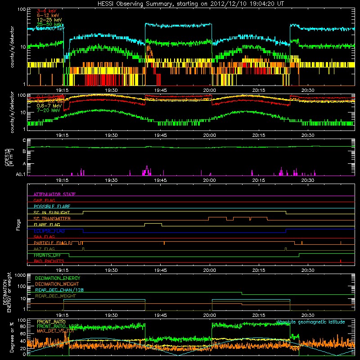Click the green 7-20 MeV legend label

pyautogui.click(x=48, y=110)
